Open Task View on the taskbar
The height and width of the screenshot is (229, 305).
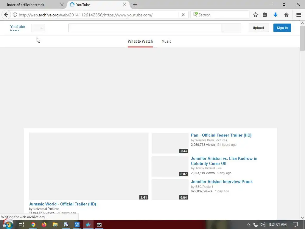(x=21, y=225)
